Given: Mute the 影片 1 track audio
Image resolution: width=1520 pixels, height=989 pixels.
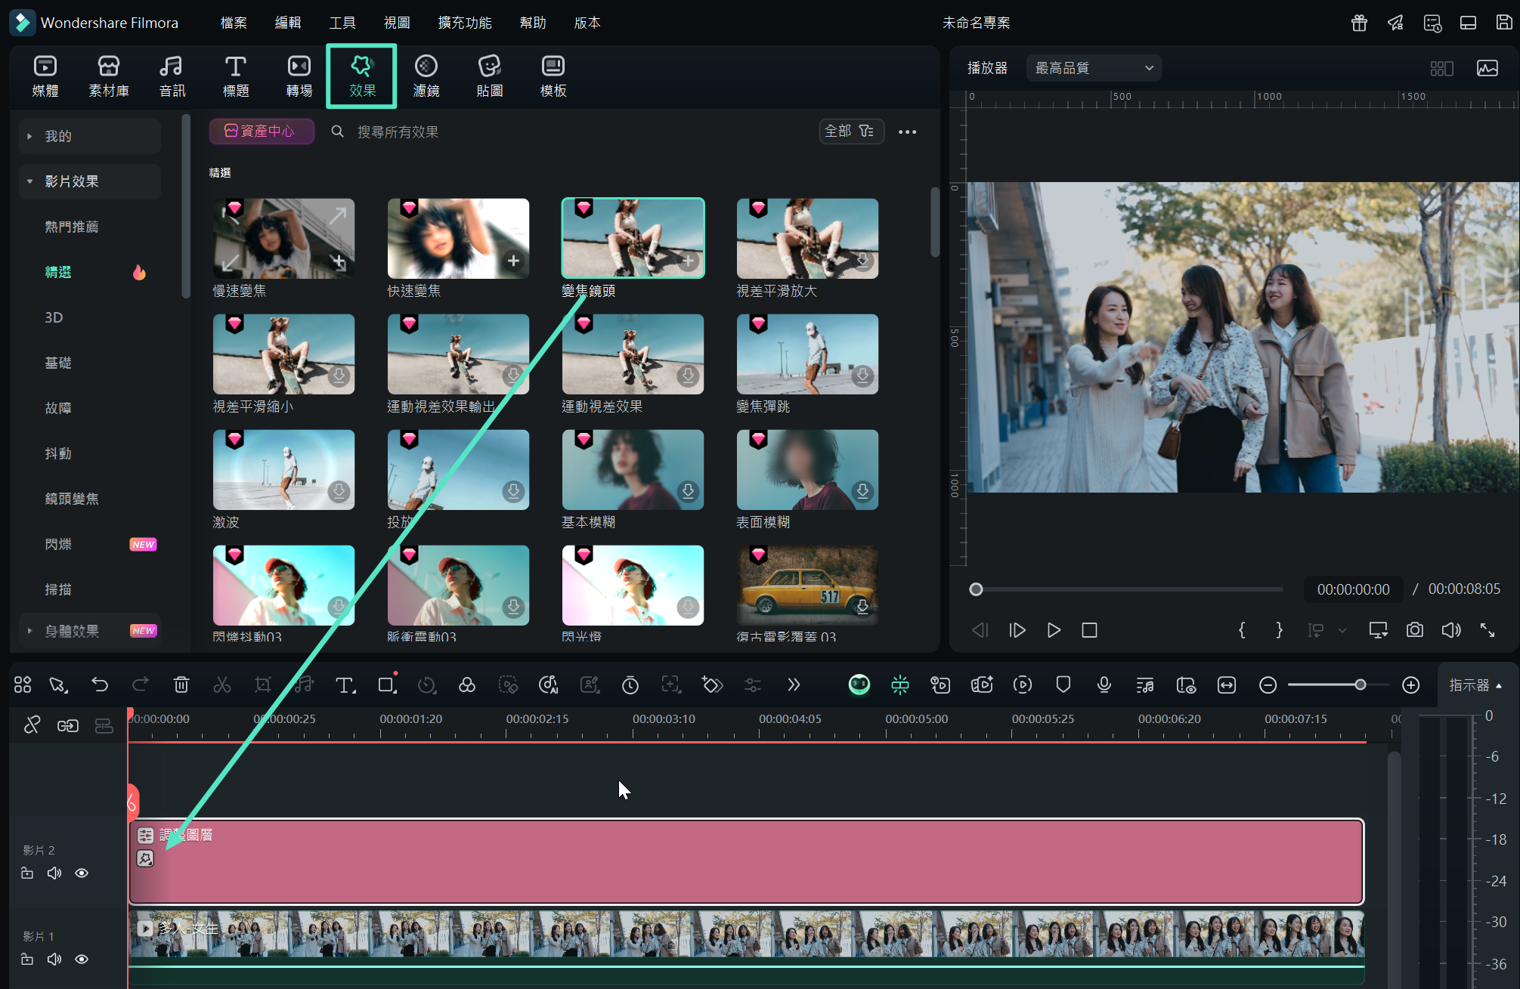Looking at the screenshot, I should pyautogui.click(x=54, y=960).
